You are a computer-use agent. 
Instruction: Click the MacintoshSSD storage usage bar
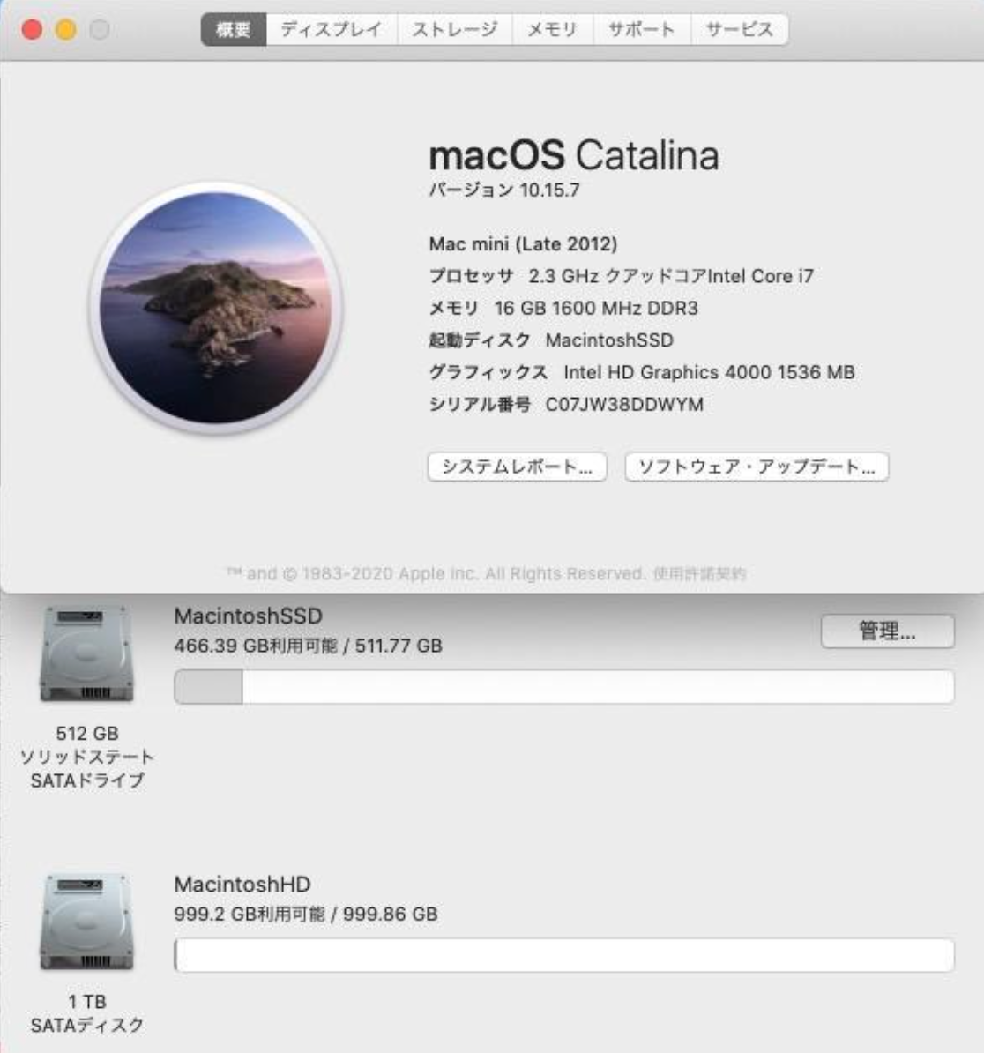(x=563, y=686)
